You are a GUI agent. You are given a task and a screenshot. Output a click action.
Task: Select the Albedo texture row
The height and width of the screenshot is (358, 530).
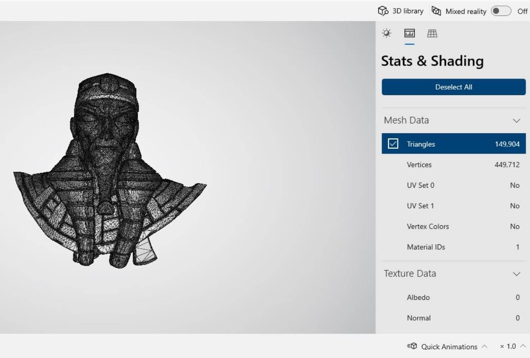click(x=453, y=297)
